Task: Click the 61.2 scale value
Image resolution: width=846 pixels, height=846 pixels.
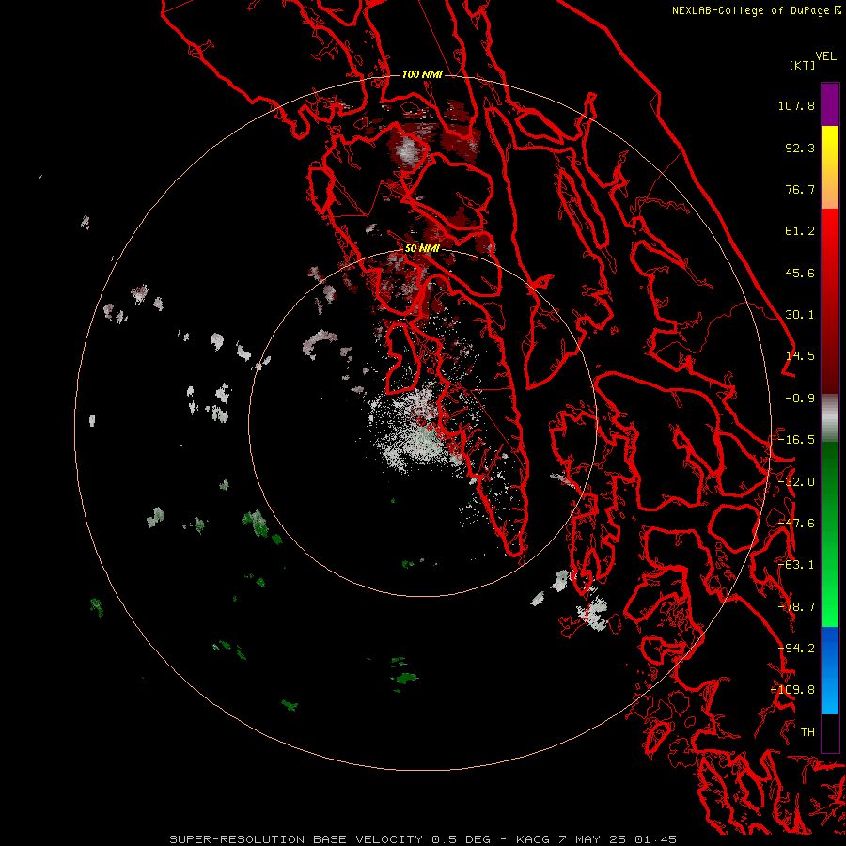Action: tap(800, 231)
